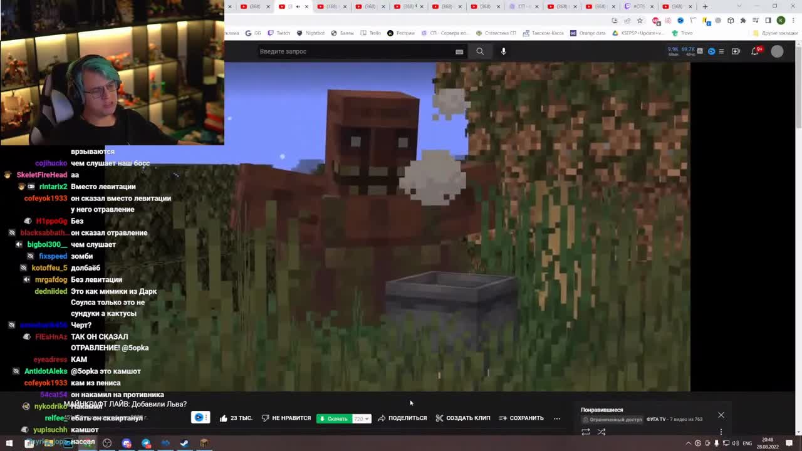Viewport: 802px width, 451px height.
Task: Open the playlist panel three-dot menu
Action: (x=721, y=432)
